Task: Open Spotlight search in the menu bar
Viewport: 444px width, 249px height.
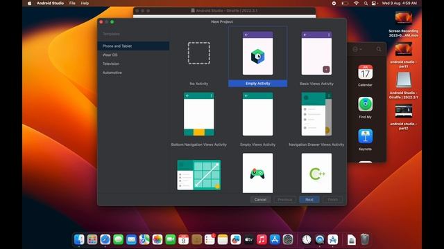Action: pos(366,3)
